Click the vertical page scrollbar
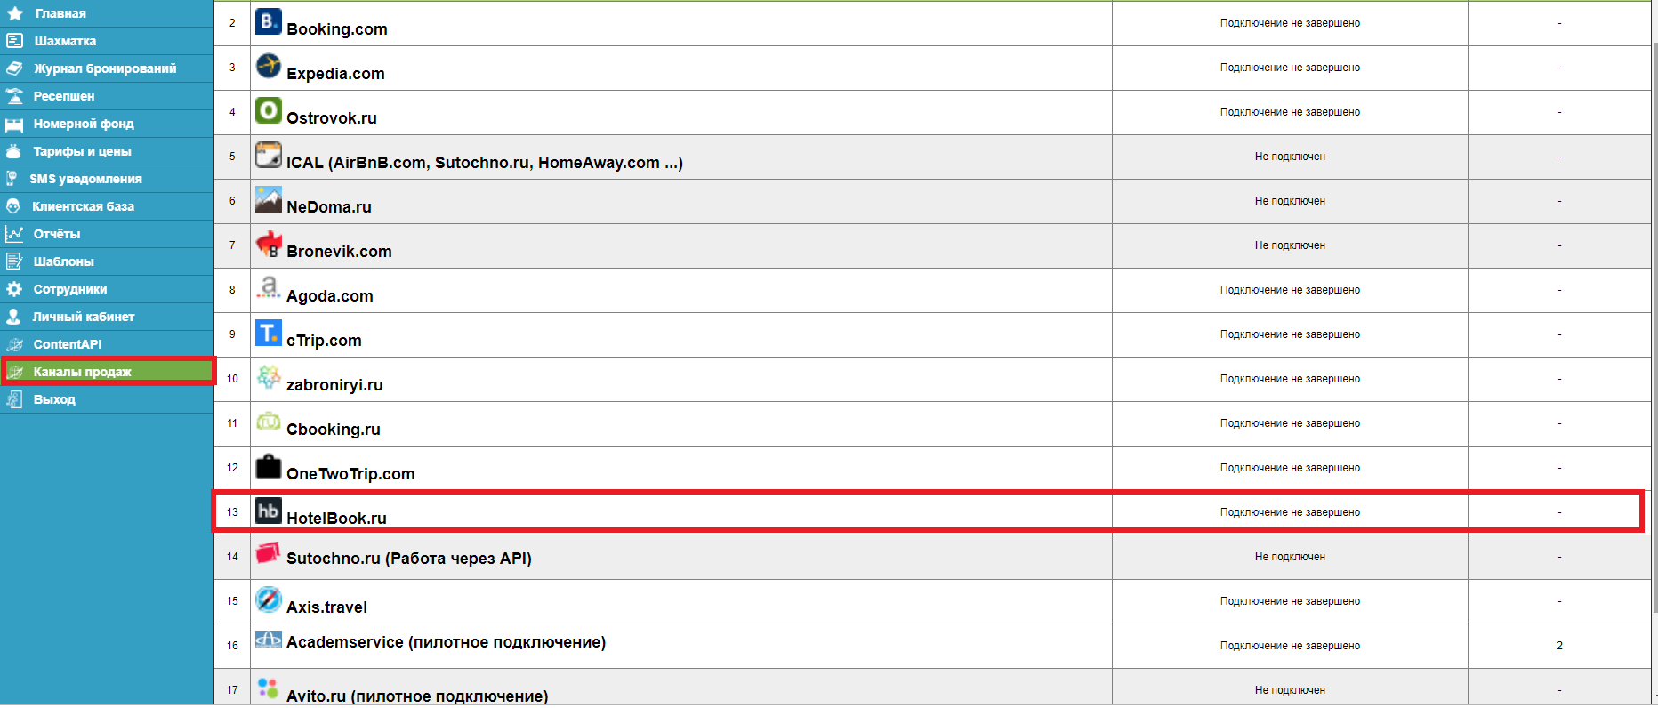 (1654, 327)
